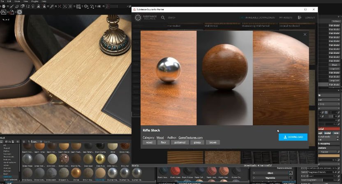Open the View menu
The height and width of the screenshot is (184, 342).
(x=25, y=1)
